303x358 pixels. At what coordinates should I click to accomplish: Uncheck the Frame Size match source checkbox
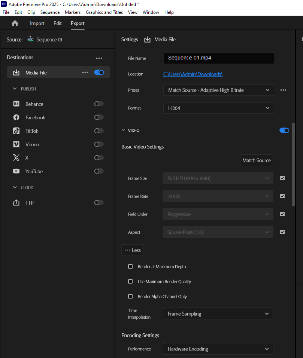point(282,178)
